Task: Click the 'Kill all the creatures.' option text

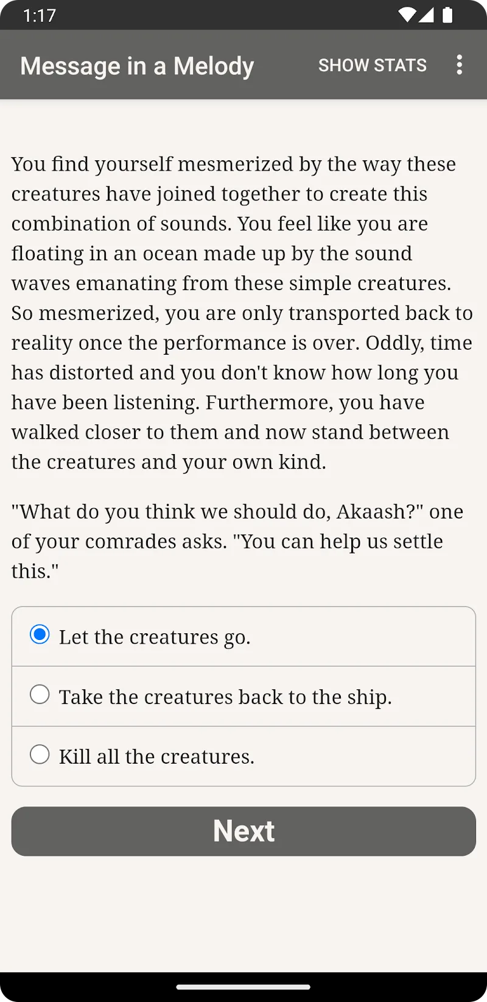Action: point(156,756)
